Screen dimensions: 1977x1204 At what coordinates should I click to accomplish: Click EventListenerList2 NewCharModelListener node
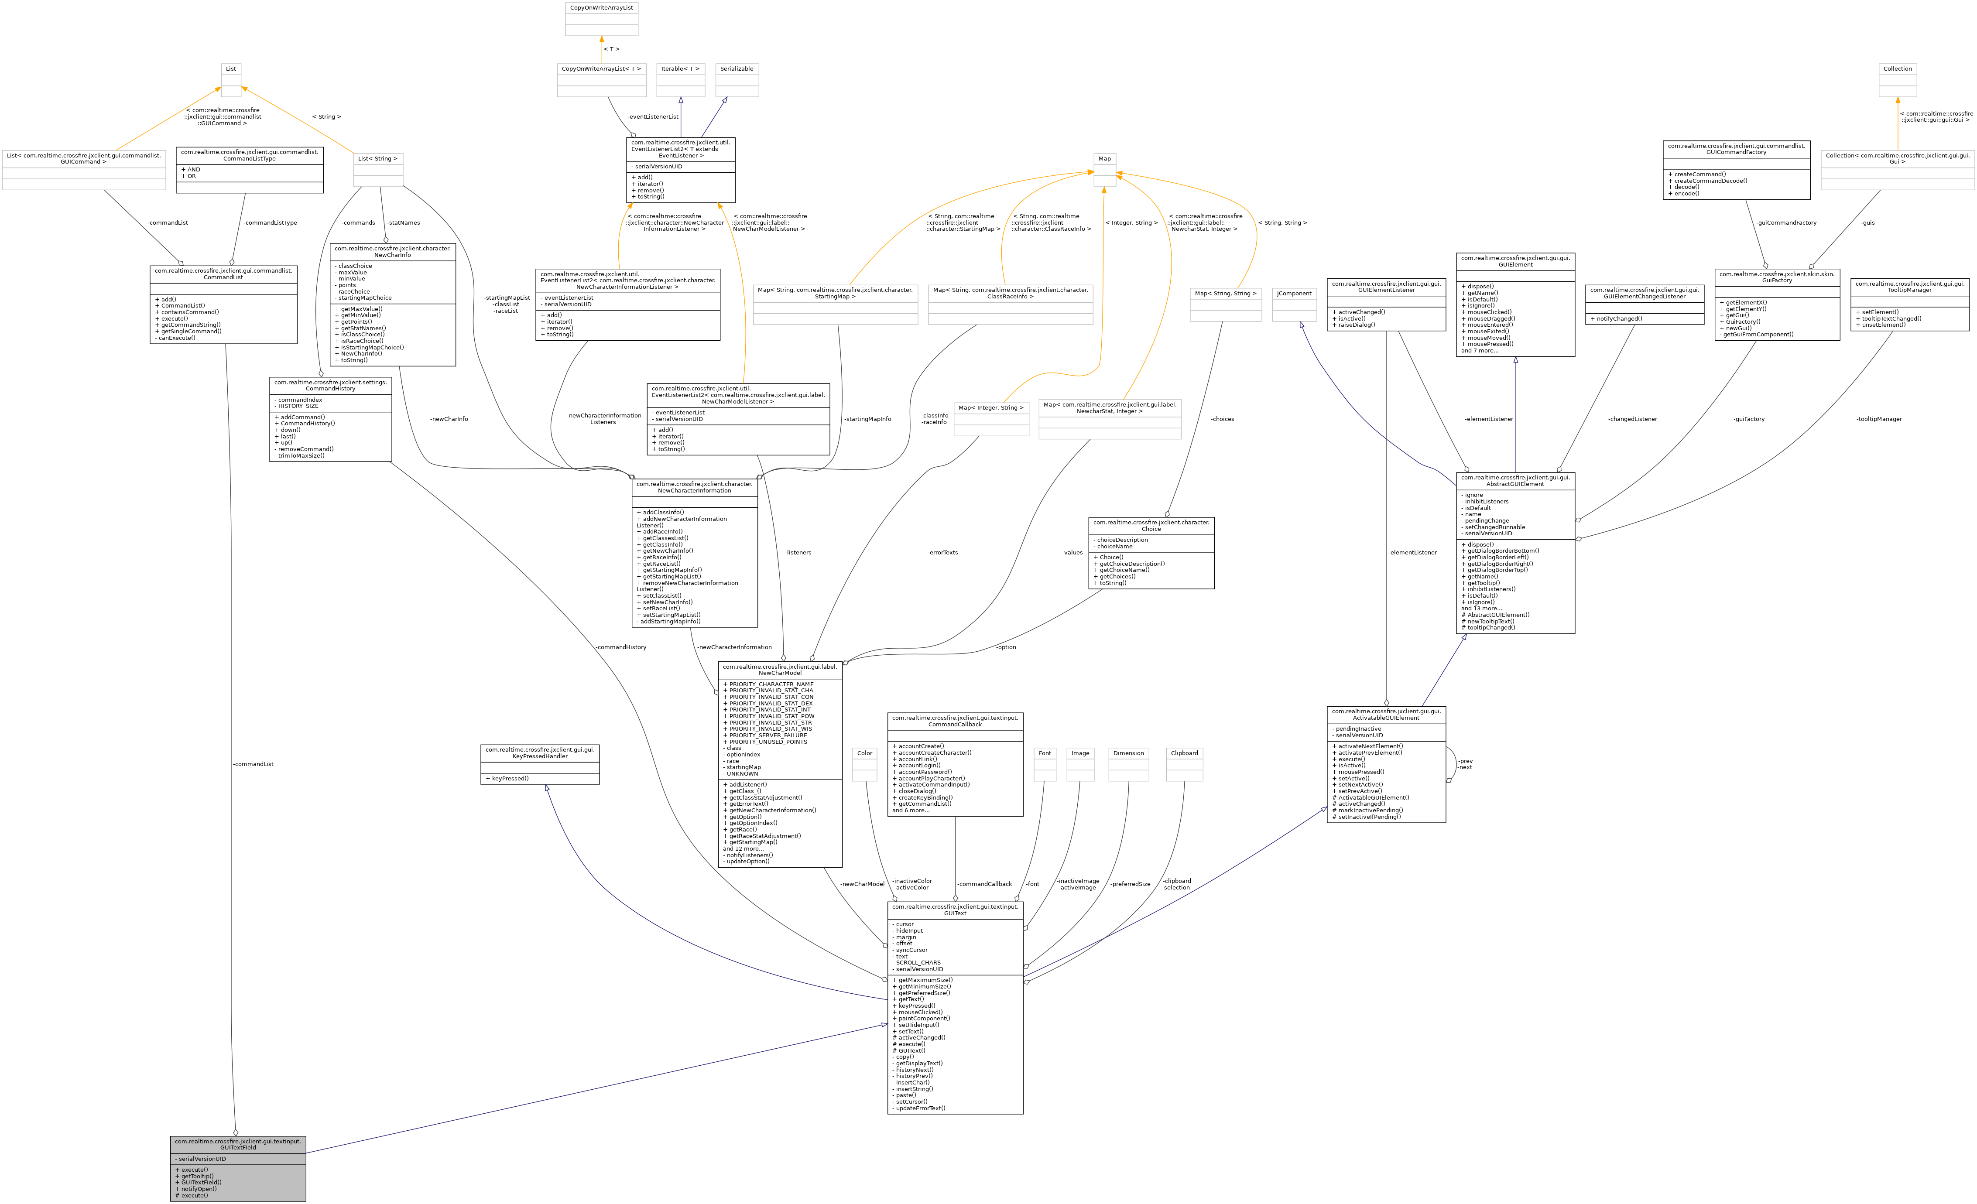coord(738,419)
